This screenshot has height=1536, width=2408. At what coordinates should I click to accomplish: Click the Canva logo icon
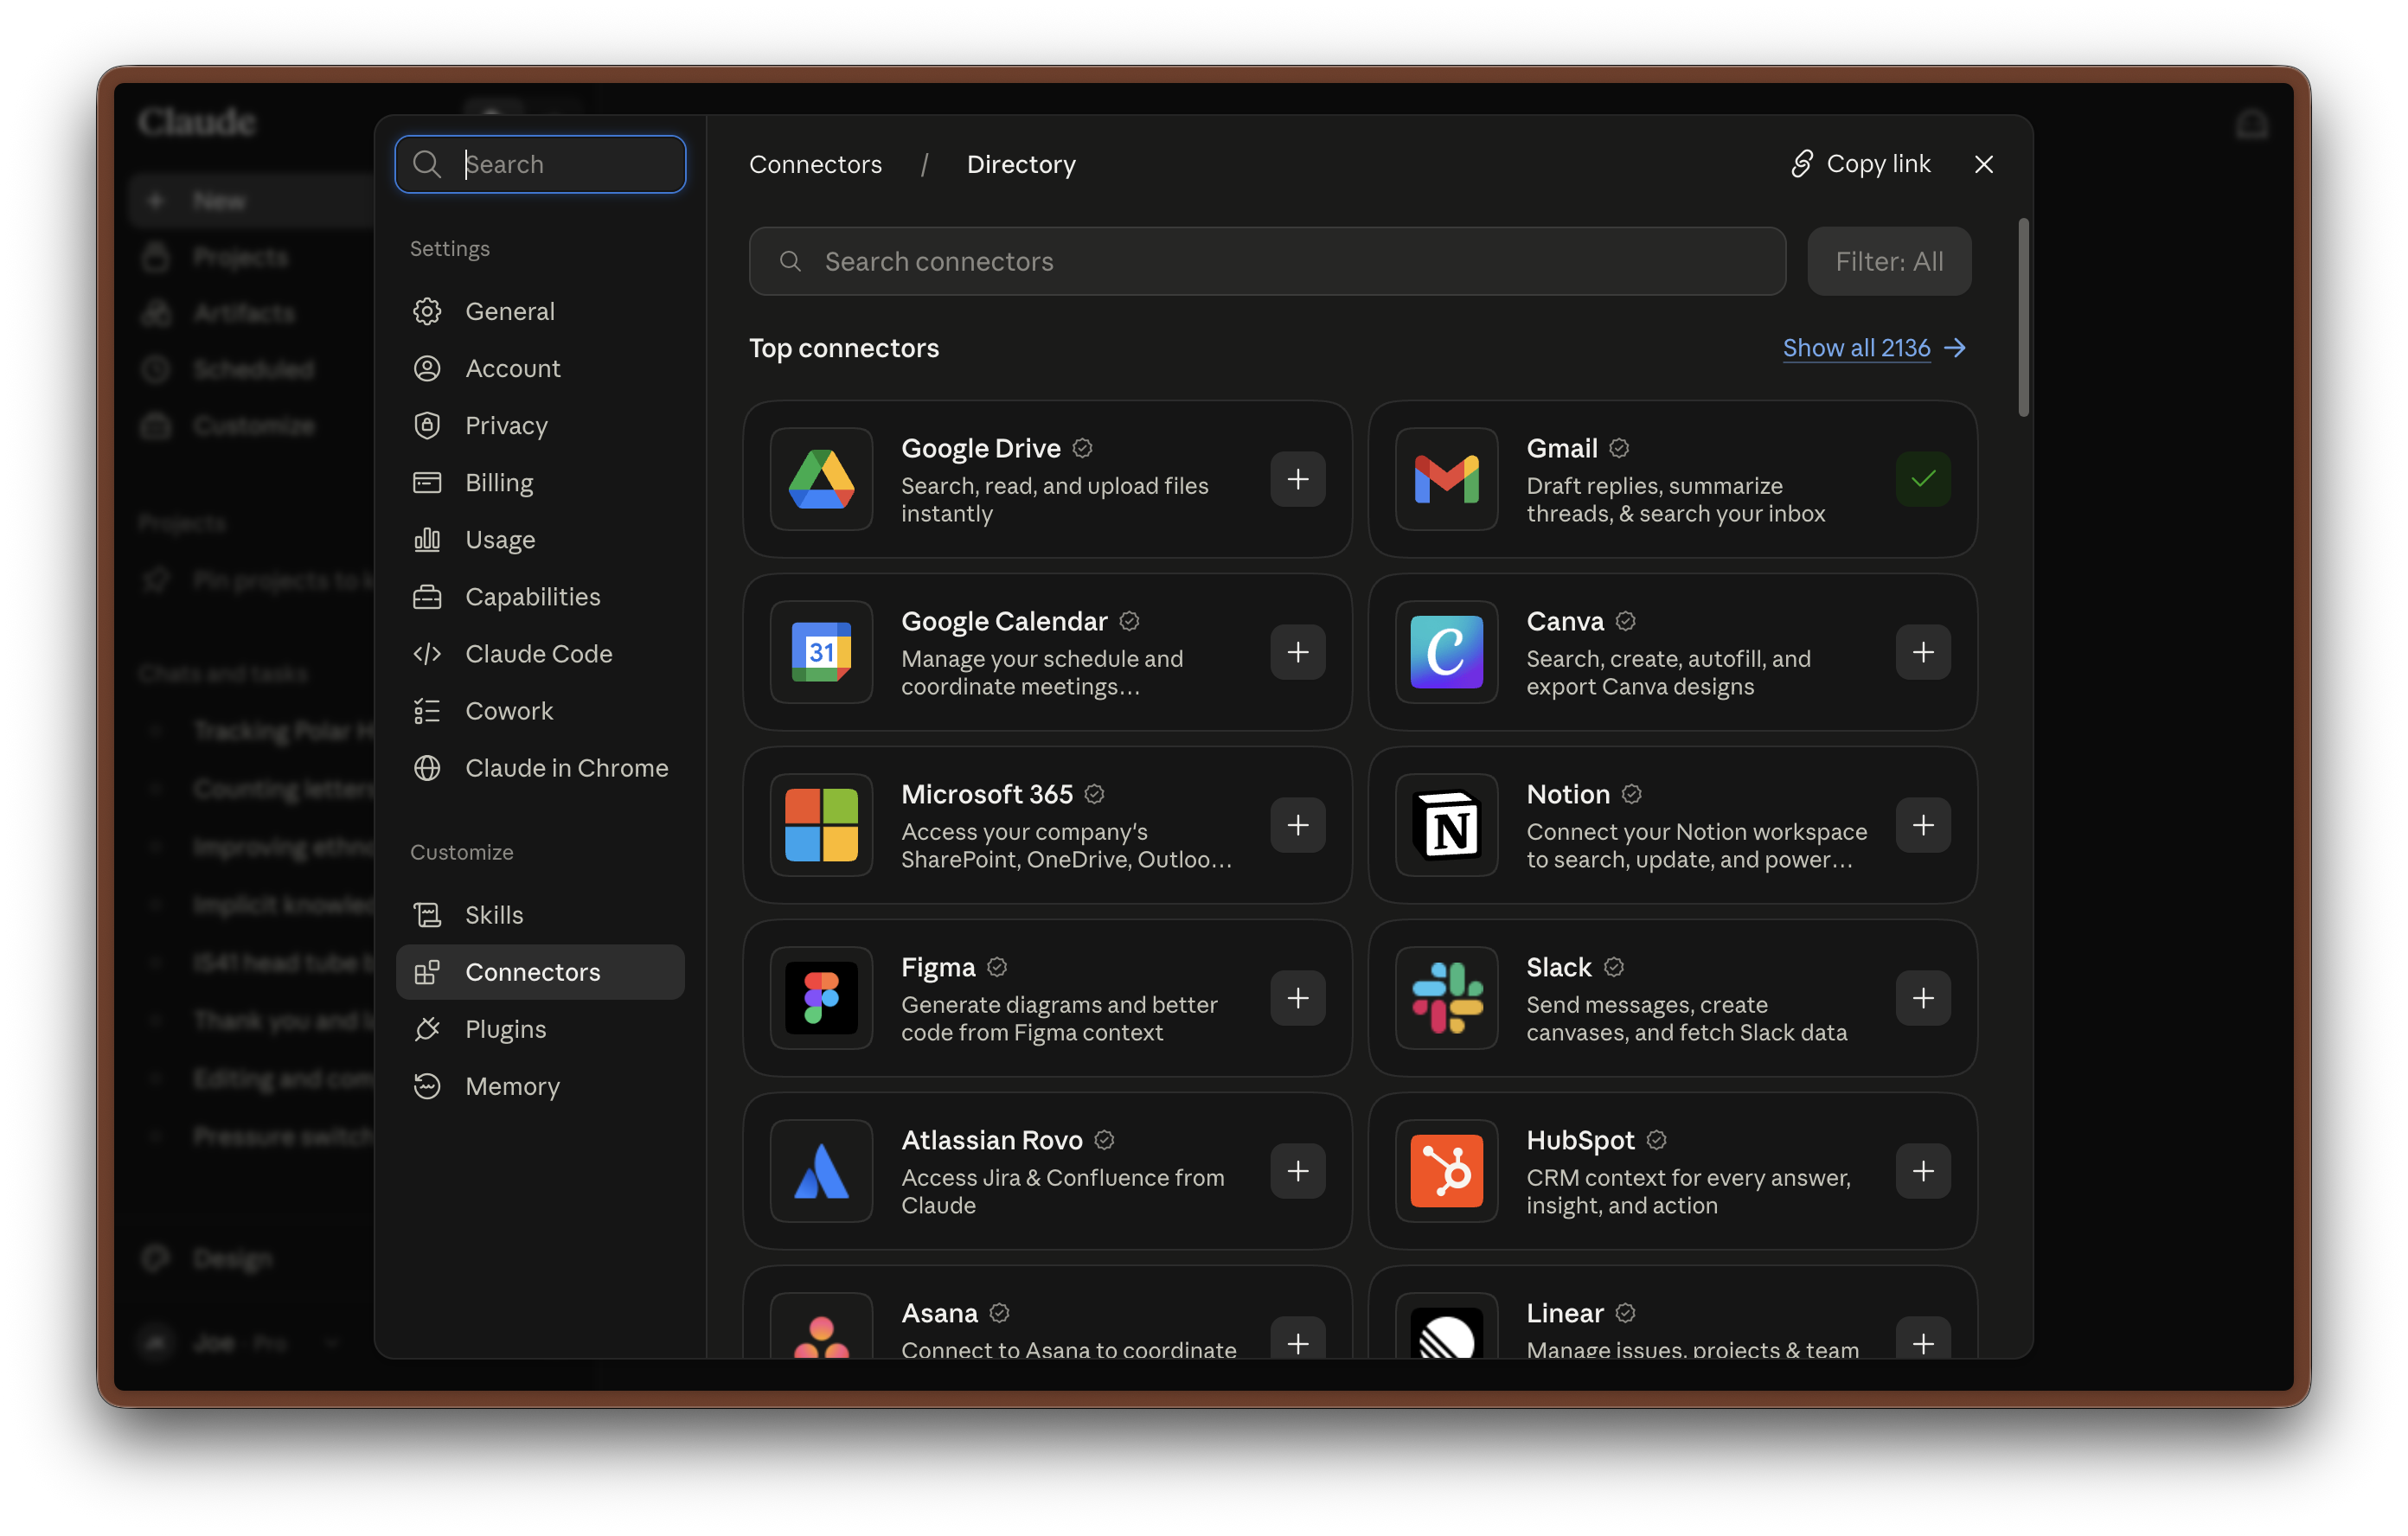(x=1446, y=652)
